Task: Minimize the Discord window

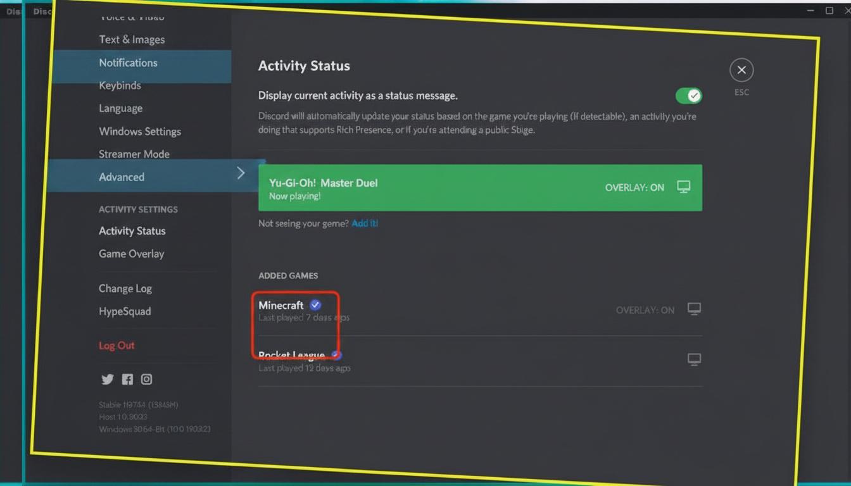Action: [811, 11]
